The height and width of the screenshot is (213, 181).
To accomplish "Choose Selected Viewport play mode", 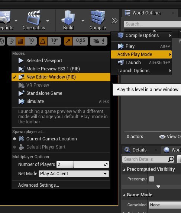I will click(x=61, y=61).
